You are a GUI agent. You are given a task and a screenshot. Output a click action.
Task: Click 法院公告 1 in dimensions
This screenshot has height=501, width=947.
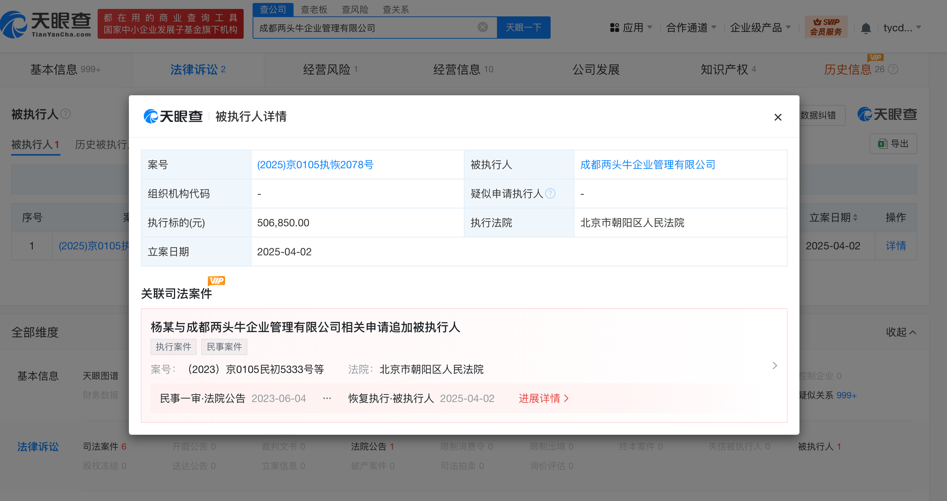point(373,446)
